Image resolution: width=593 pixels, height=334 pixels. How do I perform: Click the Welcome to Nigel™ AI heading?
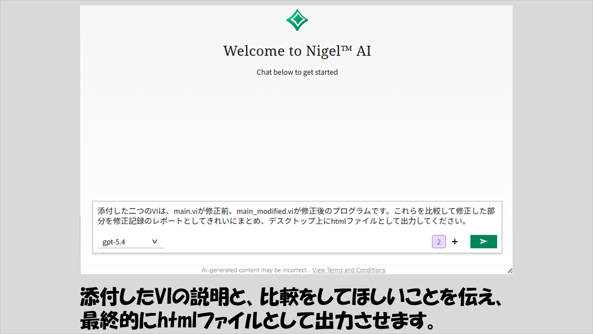click(x=297, y=51)
